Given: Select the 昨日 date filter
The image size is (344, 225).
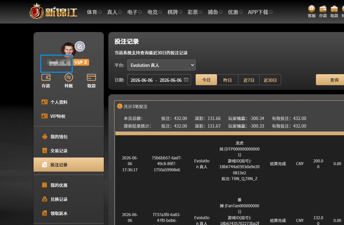Looking at the screenshot, I should [x=227, y=80].
